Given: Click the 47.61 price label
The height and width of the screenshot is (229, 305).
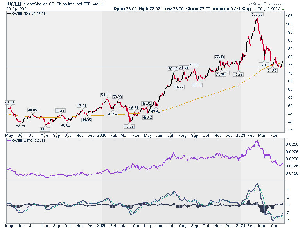Looking at the screenshot, I should [82, 106].
